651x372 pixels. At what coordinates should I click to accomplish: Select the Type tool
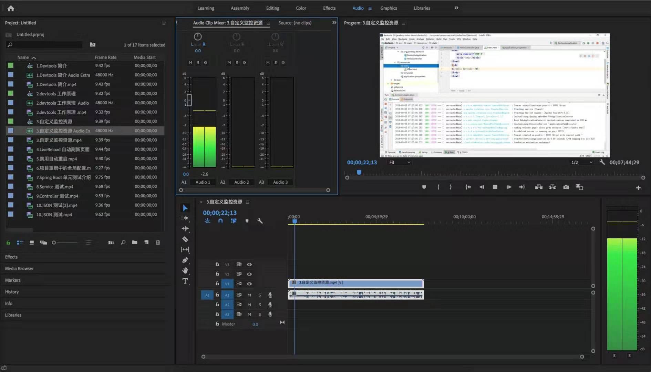pos(185,281)
